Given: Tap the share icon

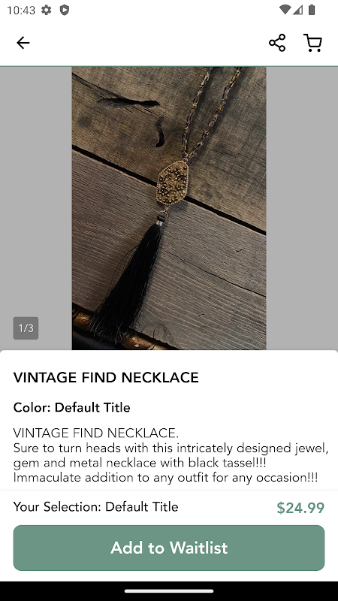Looking at the screenshot, I should coord(277,43).
